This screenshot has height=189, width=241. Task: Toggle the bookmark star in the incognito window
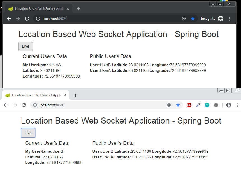(193, 19)
